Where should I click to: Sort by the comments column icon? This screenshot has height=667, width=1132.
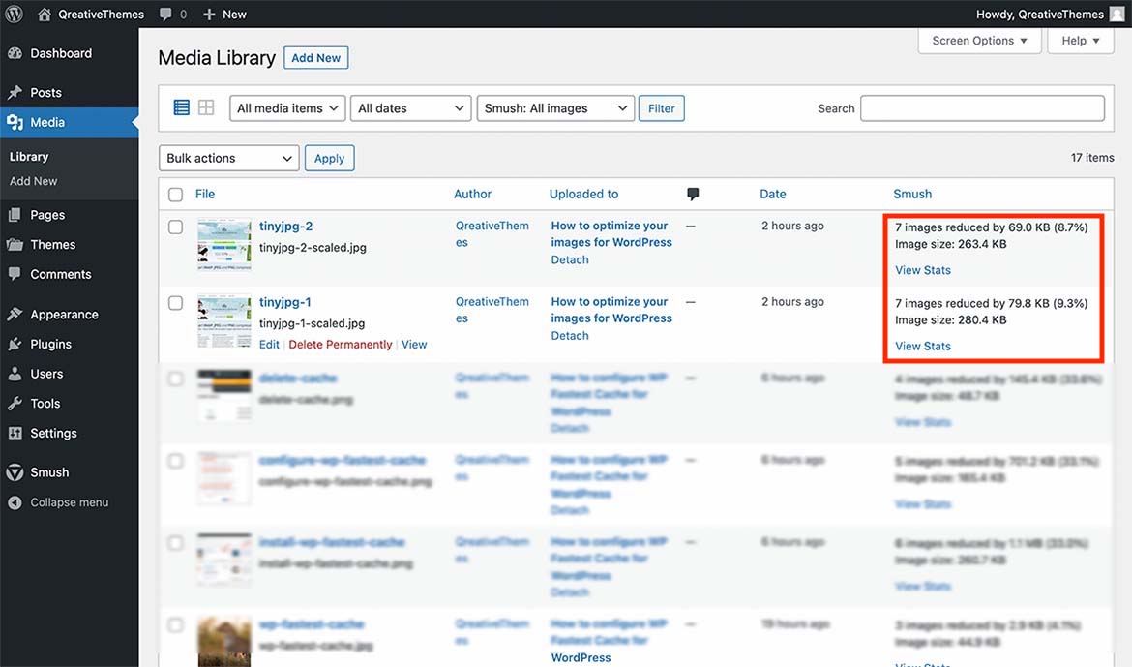[x=693, y=194]
